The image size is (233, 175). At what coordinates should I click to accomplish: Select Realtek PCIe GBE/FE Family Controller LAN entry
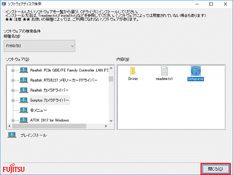tap(69, 70)
